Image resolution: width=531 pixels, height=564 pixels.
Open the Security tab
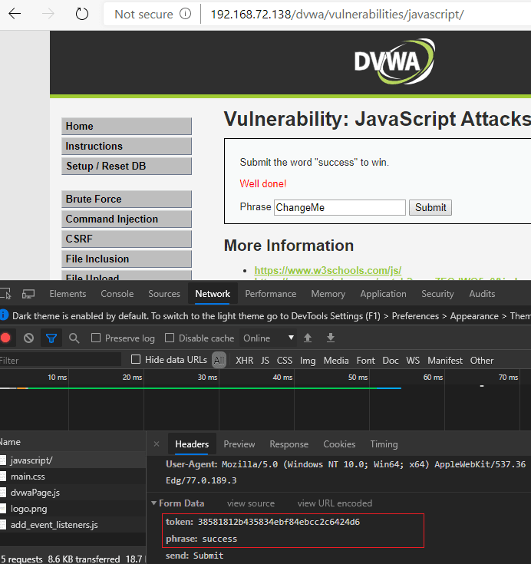pos(437,294)
